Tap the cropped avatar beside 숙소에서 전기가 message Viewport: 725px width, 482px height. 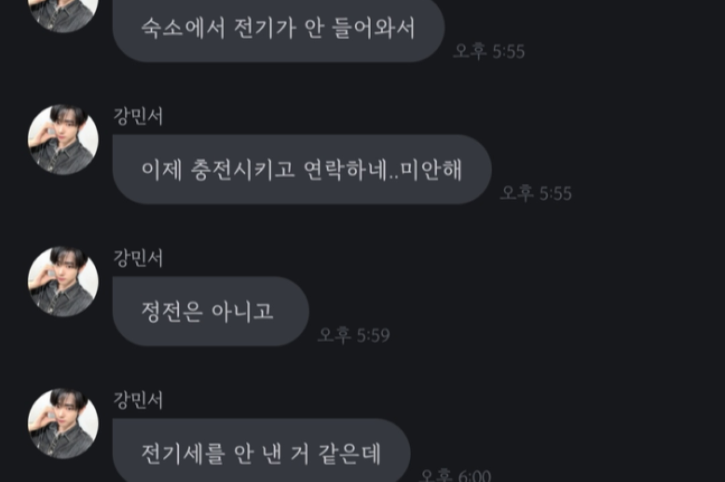(x=63, y=13)
